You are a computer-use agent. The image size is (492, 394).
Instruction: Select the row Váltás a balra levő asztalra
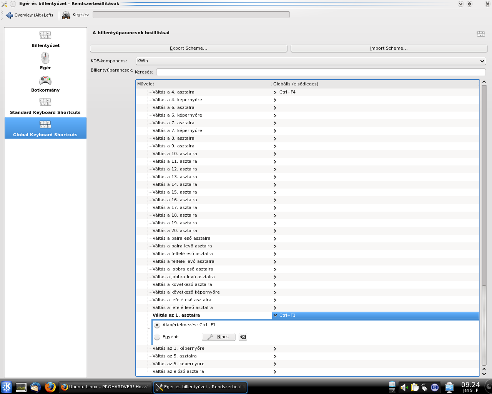click(307, 246)
